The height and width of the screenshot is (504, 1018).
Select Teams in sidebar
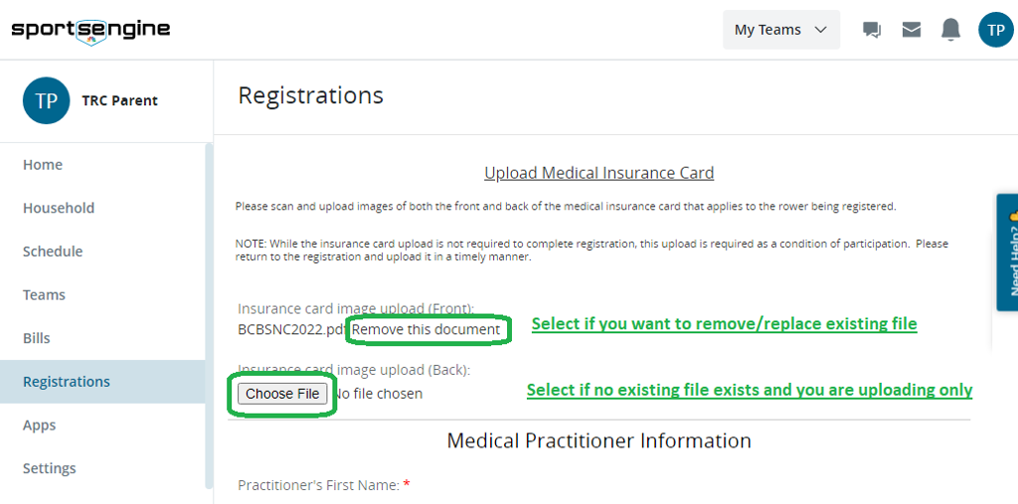click(x=44, y=295)
